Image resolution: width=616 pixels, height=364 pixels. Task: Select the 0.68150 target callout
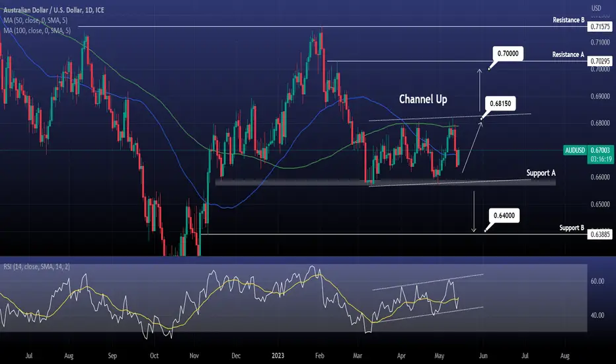pyautogui.click(x=500, y=103)
